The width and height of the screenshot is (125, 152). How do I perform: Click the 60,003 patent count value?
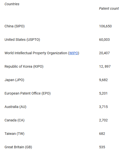pyautogui.click(x=104, y=40)
